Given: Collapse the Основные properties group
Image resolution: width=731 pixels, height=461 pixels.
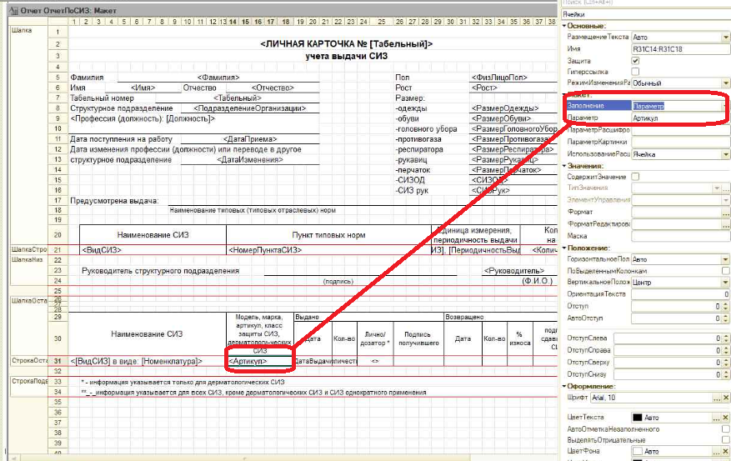Looking at the screenshot, I should [564, 26].
